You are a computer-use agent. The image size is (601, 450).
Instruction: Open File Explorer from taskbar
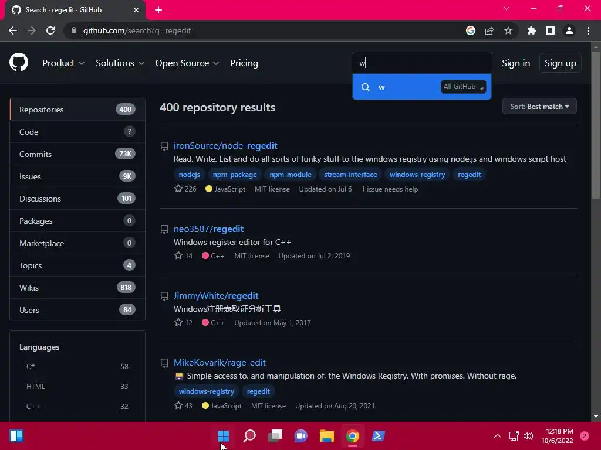coord(327,436)
